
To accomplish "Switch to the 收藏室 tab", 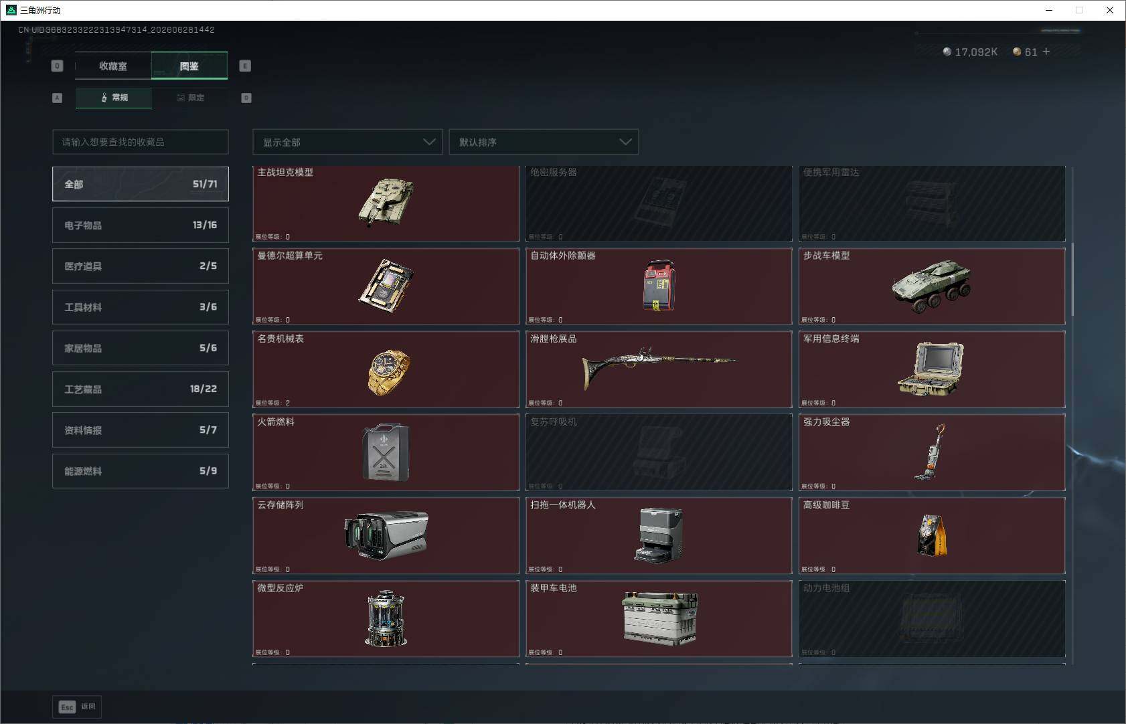I will tap(113, 66).
